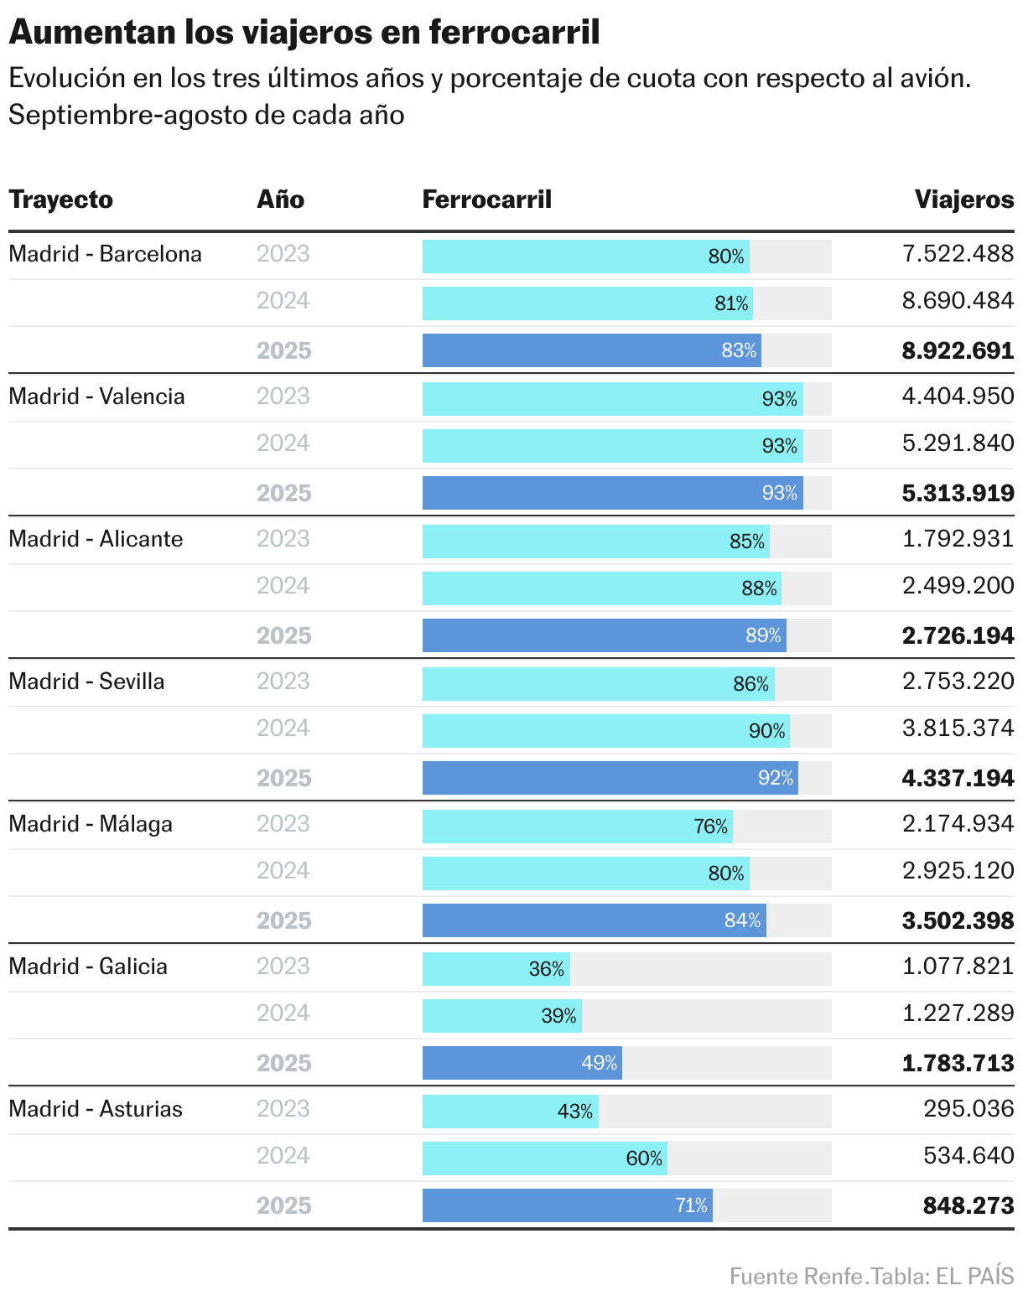Select the Madrid - Asturias route label
The height and width of the screenshot is (1301, 1023).
coord(96,1109)
